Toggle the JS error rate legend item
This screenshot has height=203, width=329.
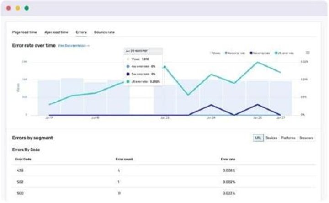(286, 53)
